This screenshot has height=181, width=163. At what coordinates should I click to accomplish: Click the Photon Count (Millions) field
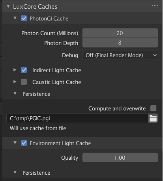tap(120, 33)
